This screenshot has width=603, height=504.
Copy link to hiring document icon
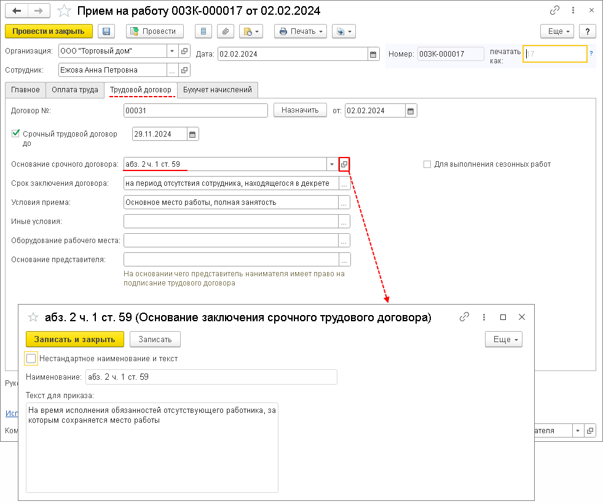554,10
